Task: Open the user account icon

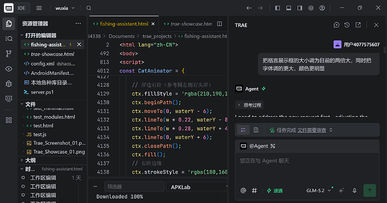Action: pyautogui.click(x=322, y=8)
